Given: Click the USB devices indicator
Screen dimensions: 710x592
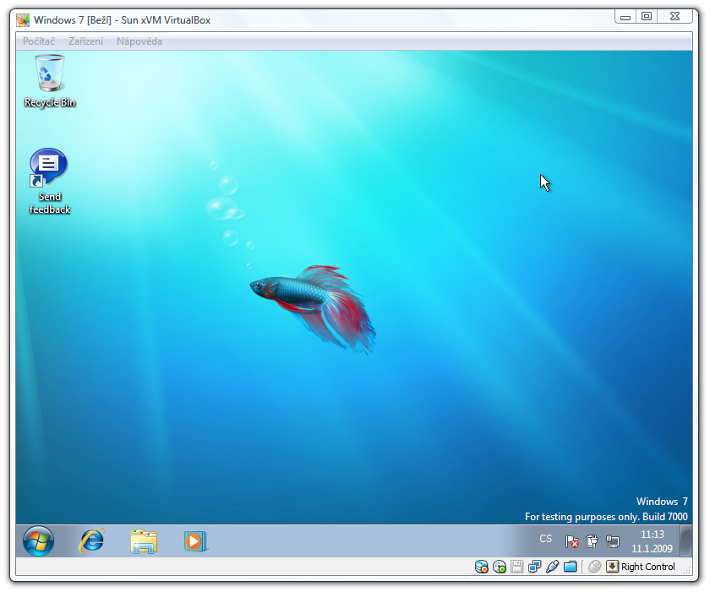Looking at the screenshot, I should 553,567.
